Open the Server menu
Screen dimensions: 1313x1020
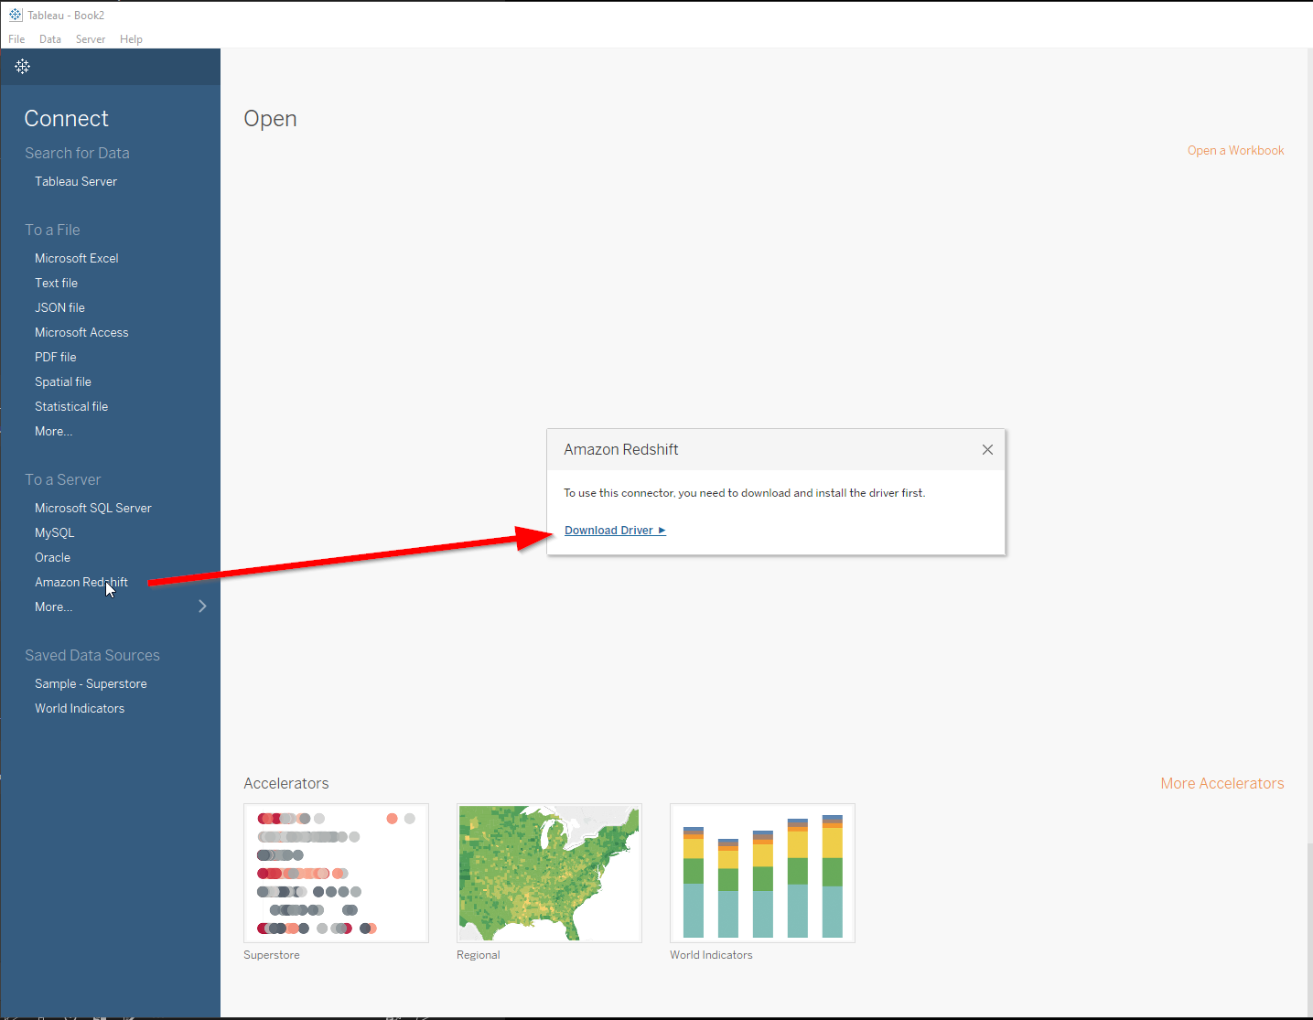(x=91, y=39)
